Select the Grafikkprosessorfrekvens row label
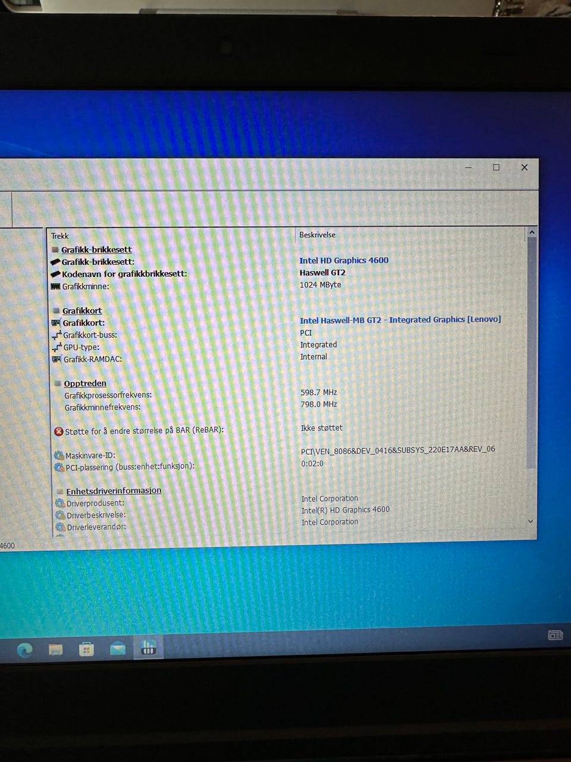The width and height of the screenshot is (571, 762). tap(108, 395)
